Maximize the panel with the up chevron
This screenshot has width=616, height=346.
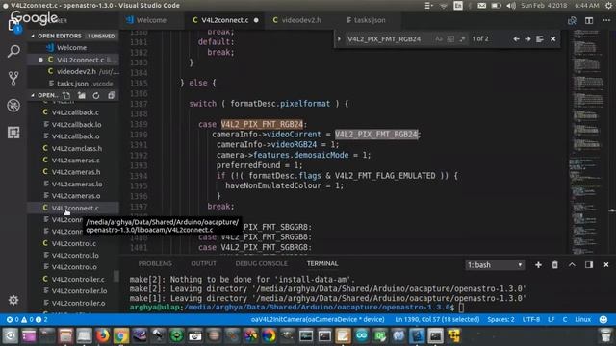[x=572, y=265]
